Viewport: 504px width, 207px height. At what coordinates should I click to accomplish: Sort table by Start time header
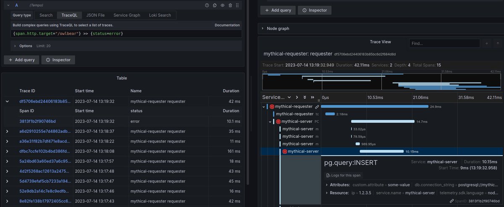[84, 91]
